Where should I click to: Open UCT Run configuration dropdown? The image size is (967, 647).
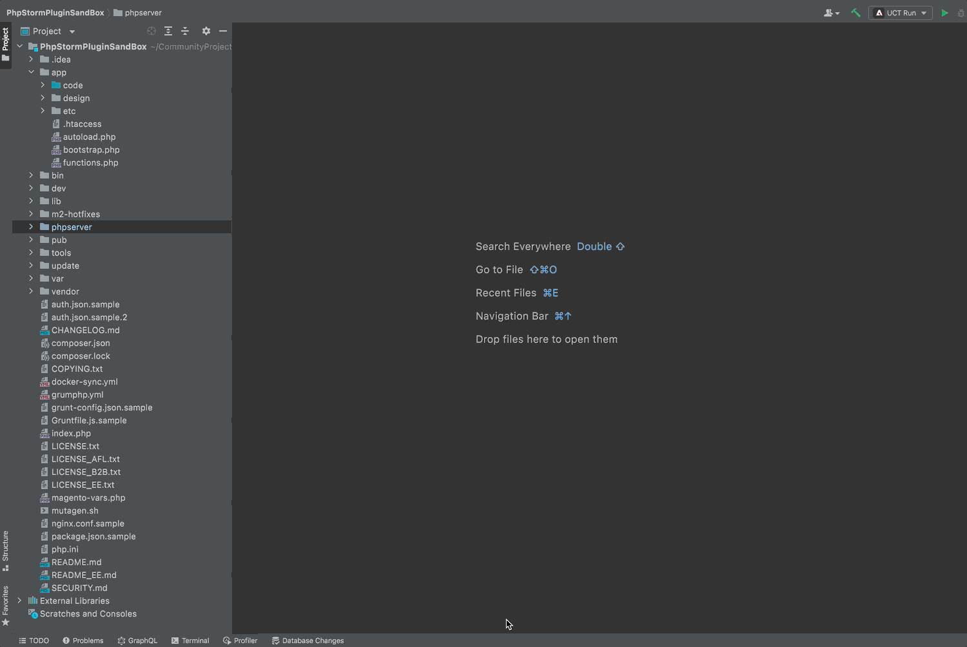click(901, 13)
